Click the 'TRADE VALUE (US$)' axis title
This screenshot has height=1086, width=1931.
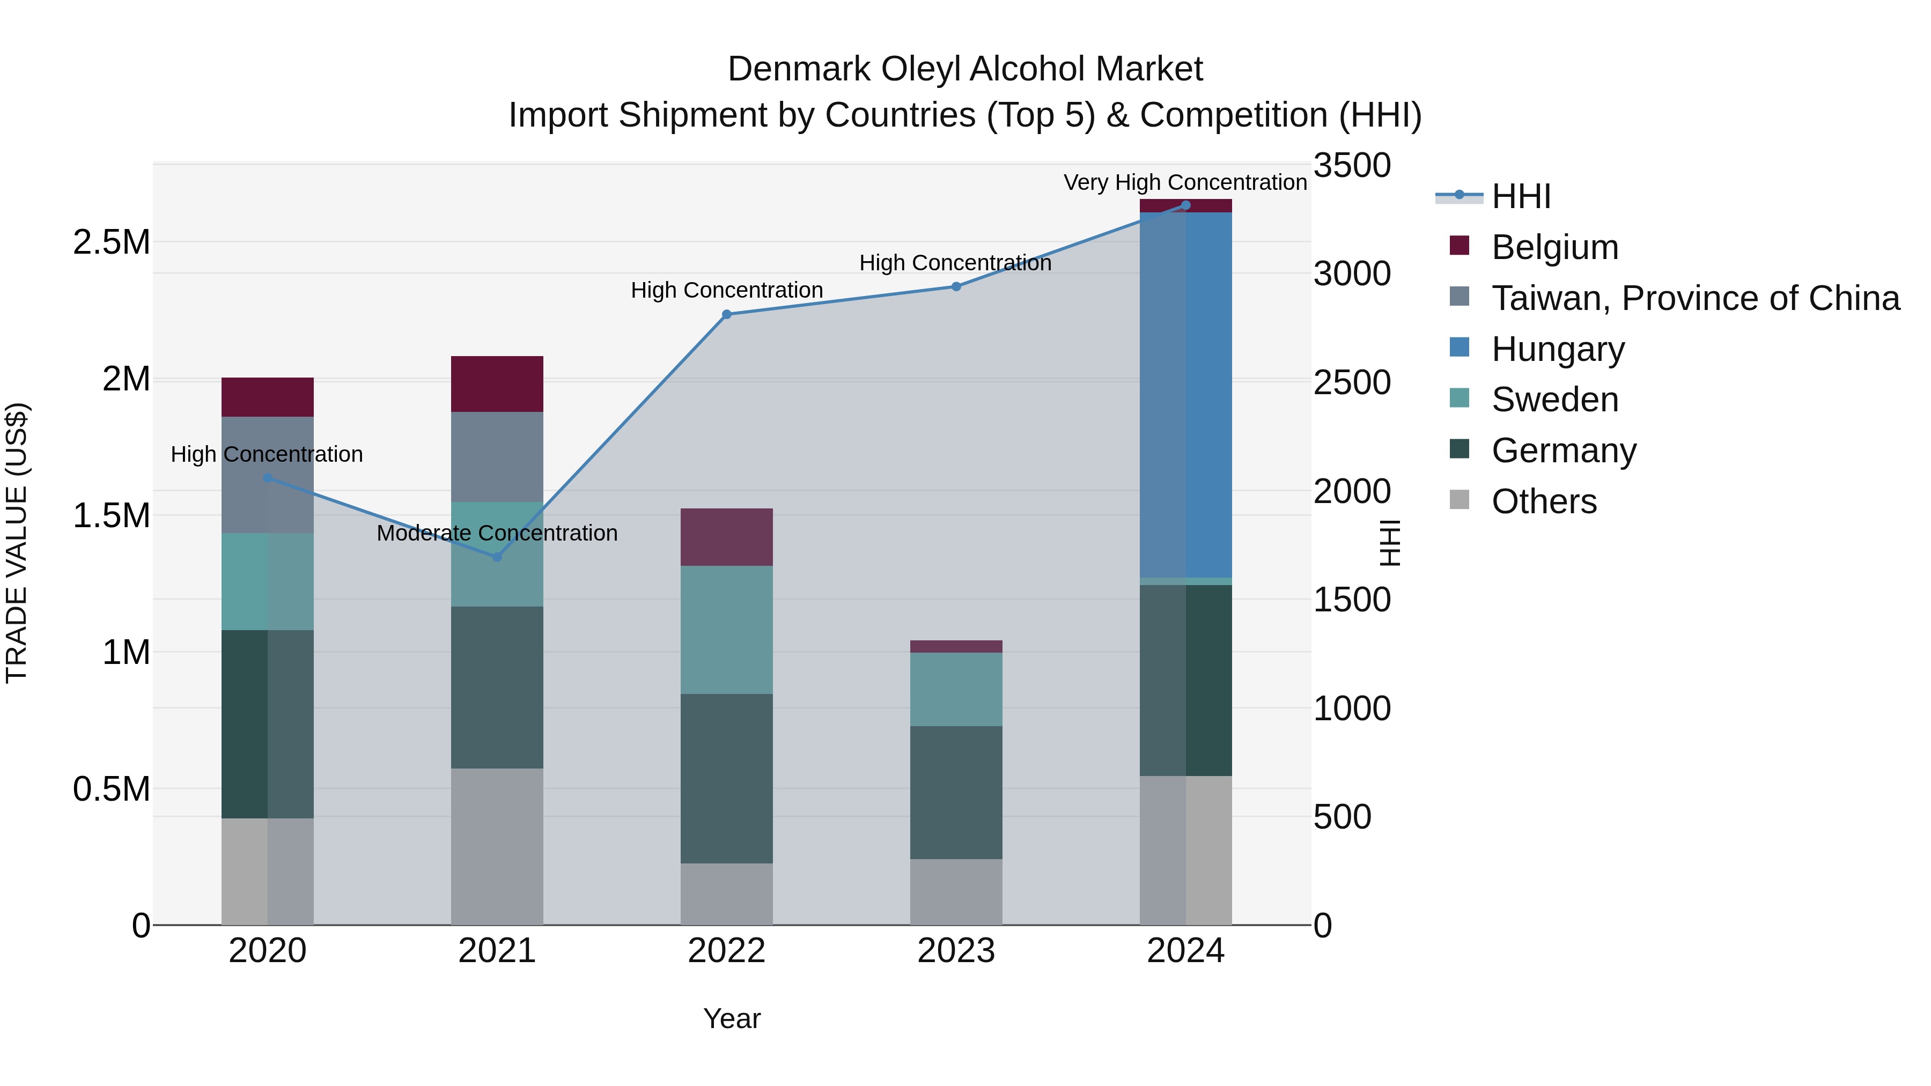pyautogui.click(x=17, y=543)
